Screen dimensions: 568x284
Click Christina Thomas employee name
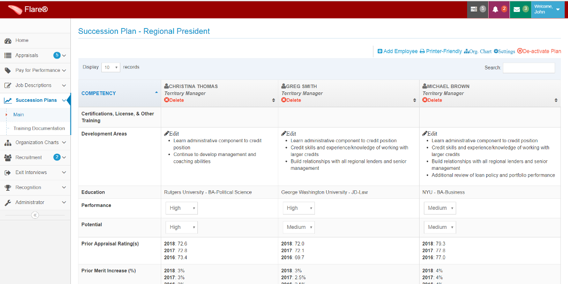[x=194, y=87]
